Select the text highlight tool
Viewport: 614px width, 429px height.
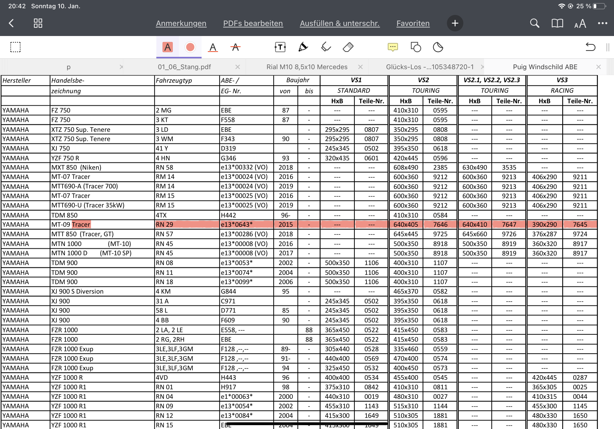(167, 47)
